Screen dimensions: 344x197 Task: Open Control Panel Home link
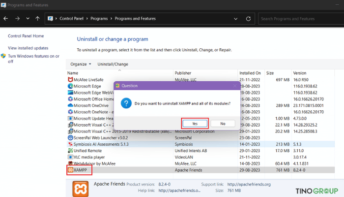(x=26, y=36)
